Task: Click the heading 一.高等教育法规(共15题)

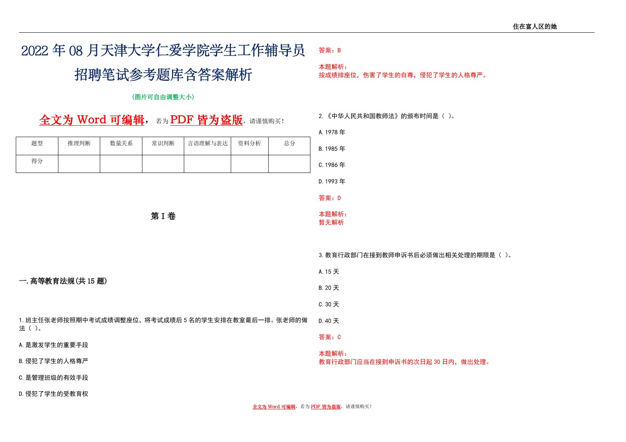Action: pos(63,281)
